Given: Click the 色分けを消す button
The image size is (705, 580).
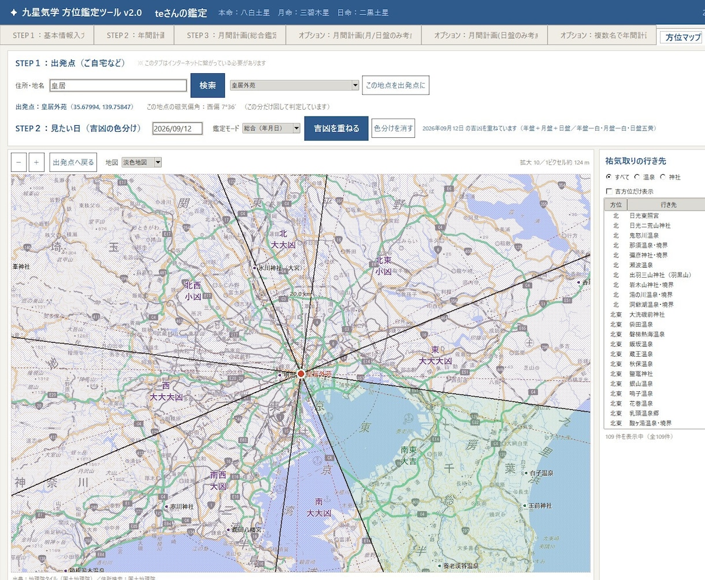Looking at the screenshot, I should 394,128.
